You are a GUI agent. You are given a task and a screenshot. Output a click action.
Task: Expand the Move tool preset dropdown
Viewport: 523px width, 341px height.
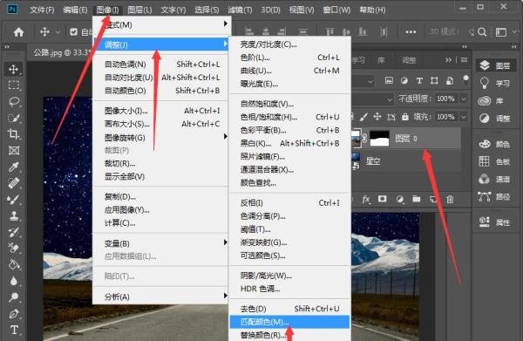point(58,32)
